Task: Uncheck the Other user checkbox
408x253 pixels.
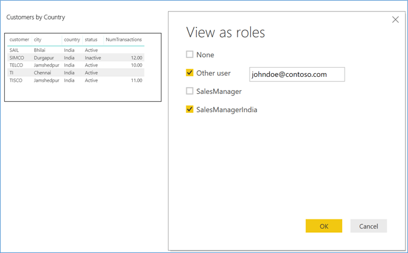Action: click(x=190, y=73)
